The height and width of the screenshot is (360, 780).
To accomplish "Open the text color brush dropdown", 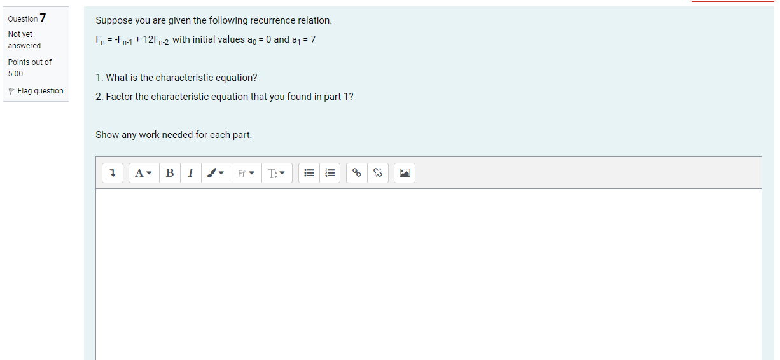I will point(216,173).
